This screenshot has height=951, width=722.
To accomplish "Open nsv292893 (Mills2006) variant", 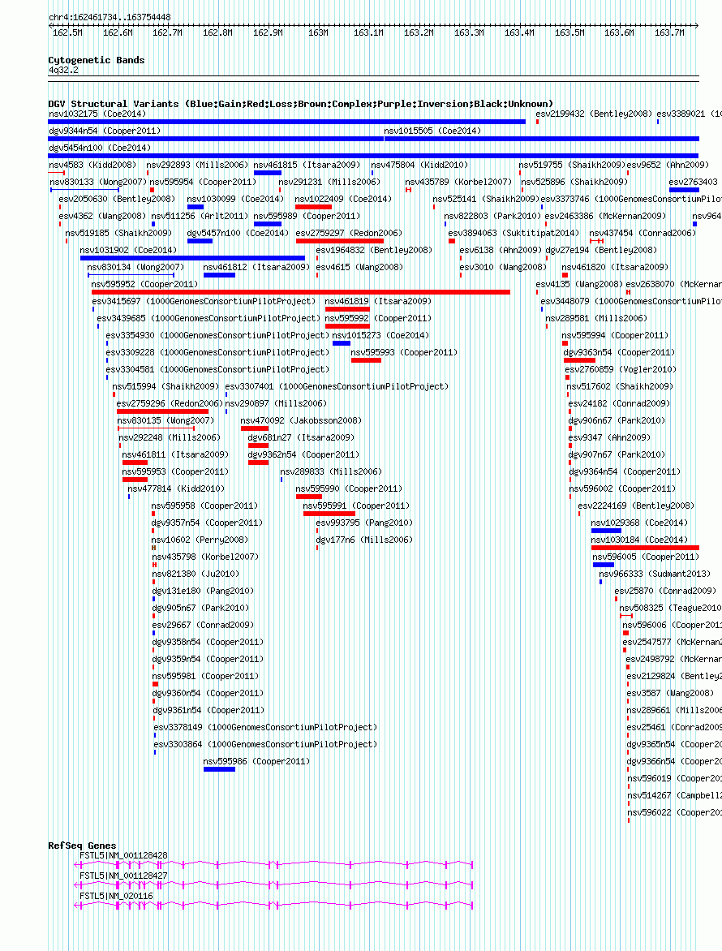I will [198, 165].
